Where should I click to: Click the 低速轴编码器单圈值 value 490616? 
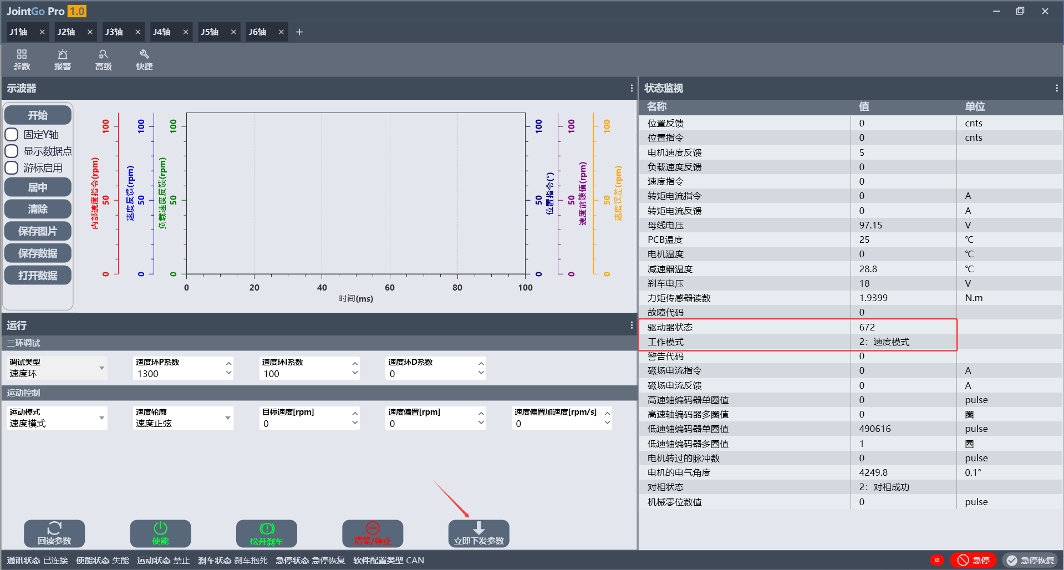[x=875, y=429]
